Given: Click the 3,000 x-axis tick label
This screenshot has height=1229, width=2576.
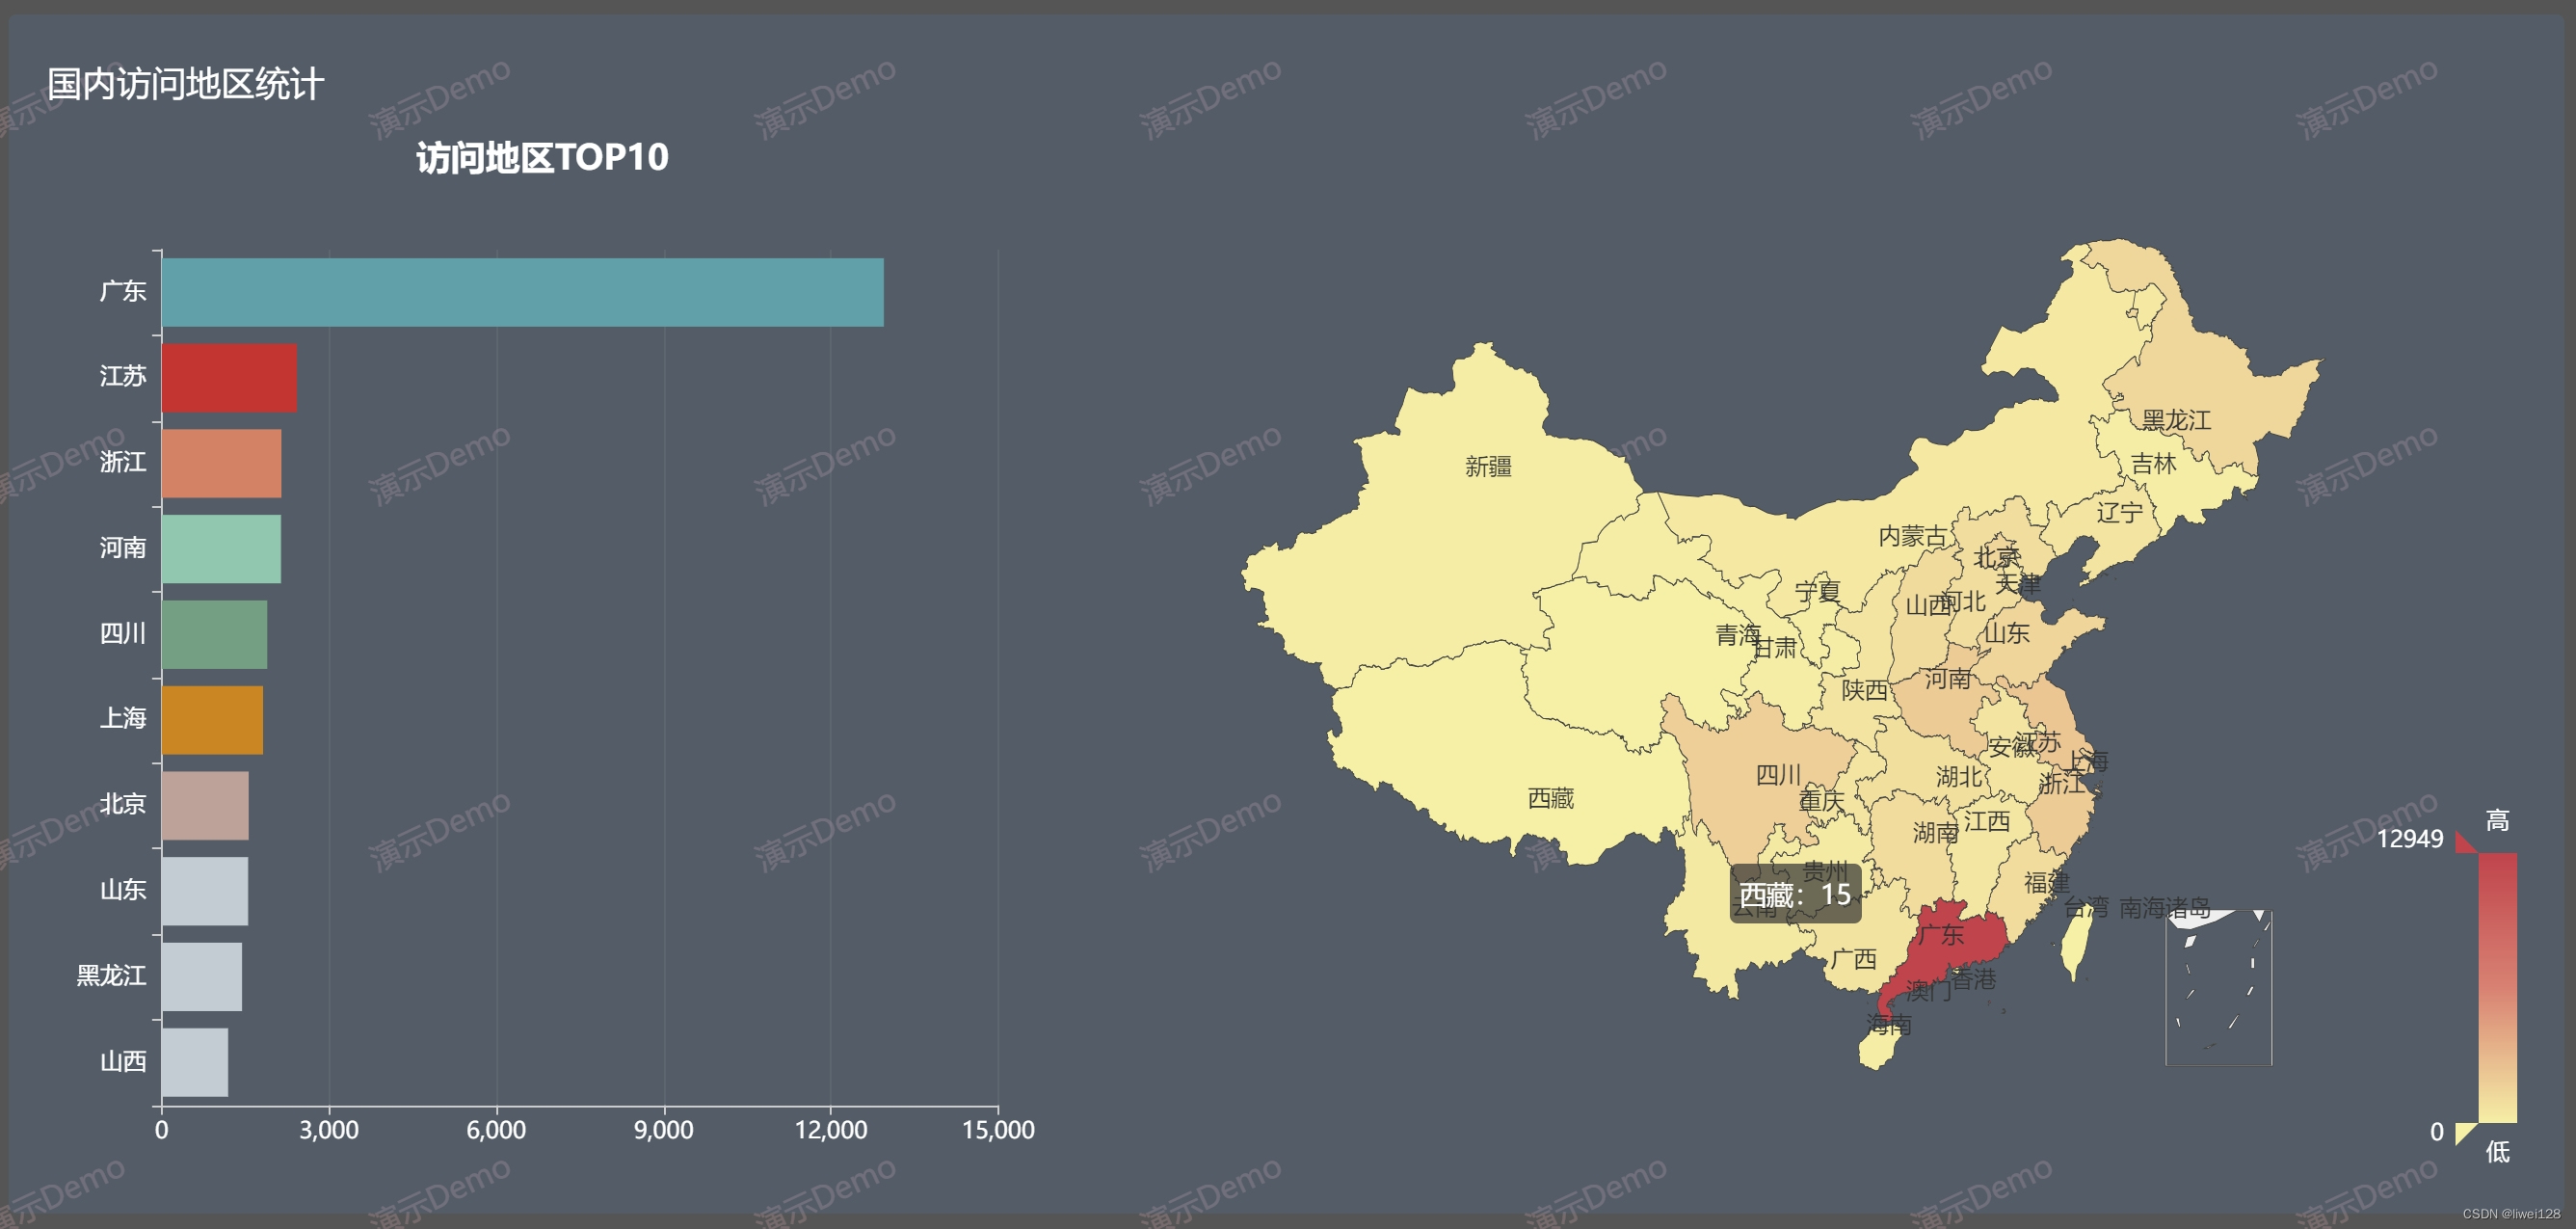Looking at the screenshot, I should pyautogui.click(x=329, y=1130).
